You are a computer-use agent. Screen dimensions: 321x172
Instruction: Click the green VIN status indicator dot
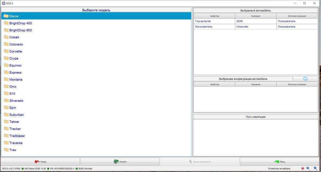[48, 169]
